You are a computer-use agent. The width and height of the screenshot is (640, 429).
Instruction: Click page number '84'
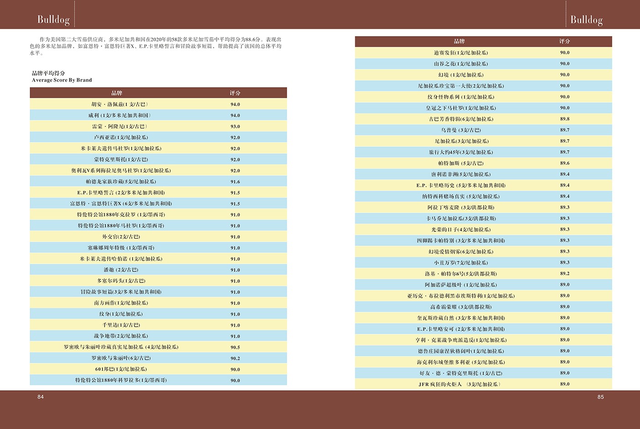[41, 397]
